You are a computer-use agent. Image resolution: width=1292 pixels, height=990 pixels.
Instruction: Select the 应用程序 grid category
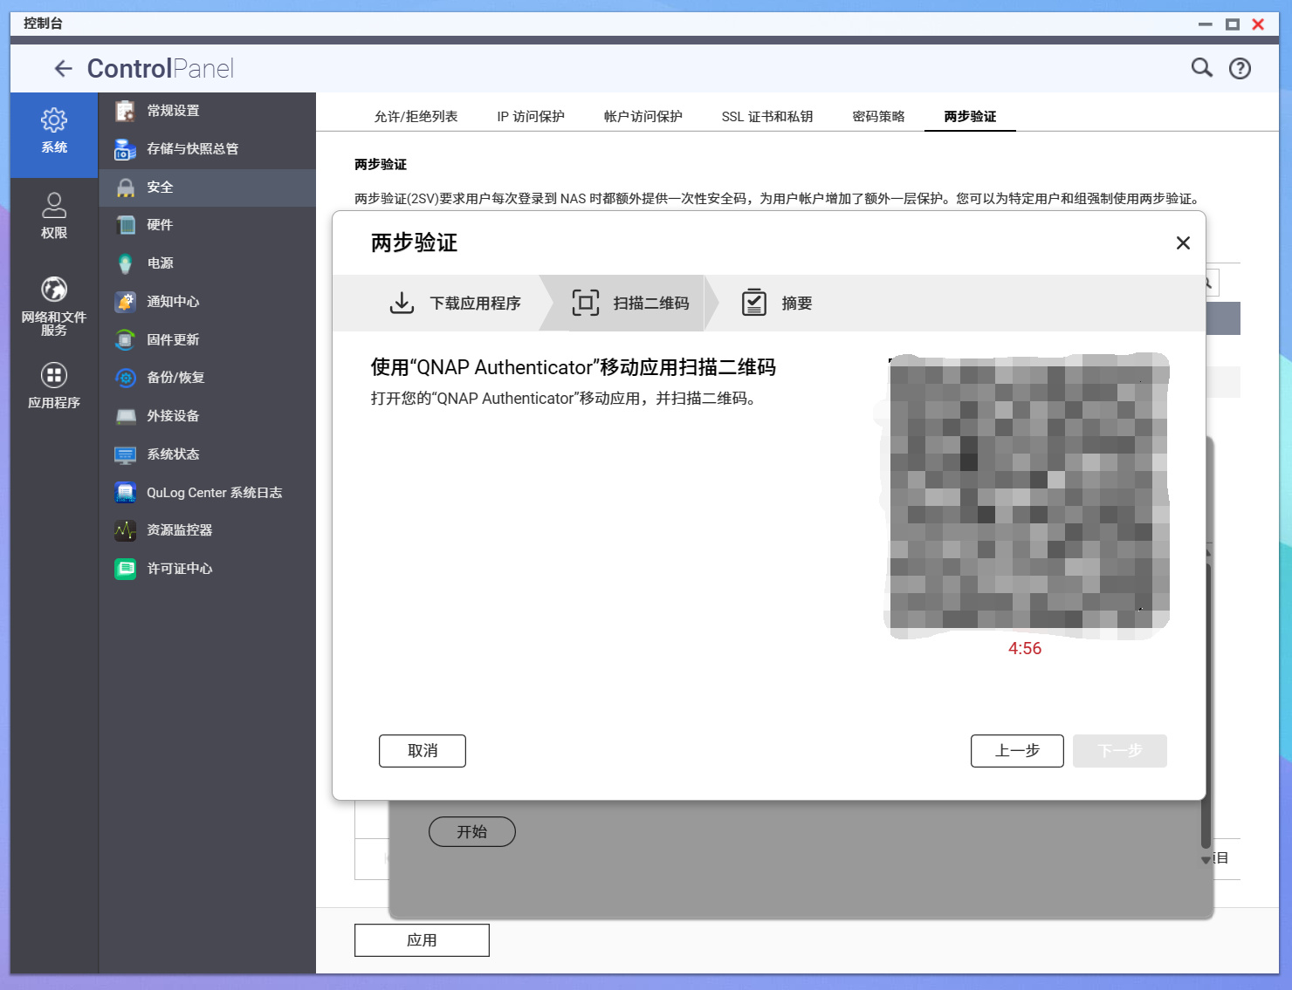point(54,386)
